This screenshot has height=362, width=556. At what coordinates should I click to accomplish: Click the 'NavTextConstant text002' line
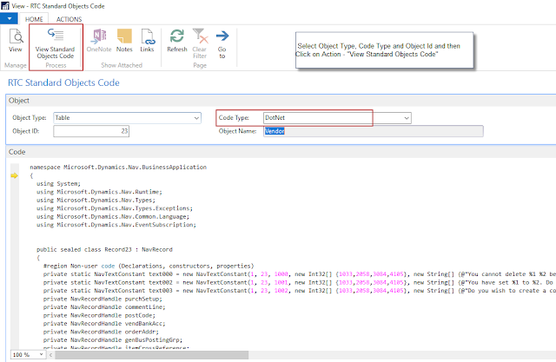pos(299,283)
